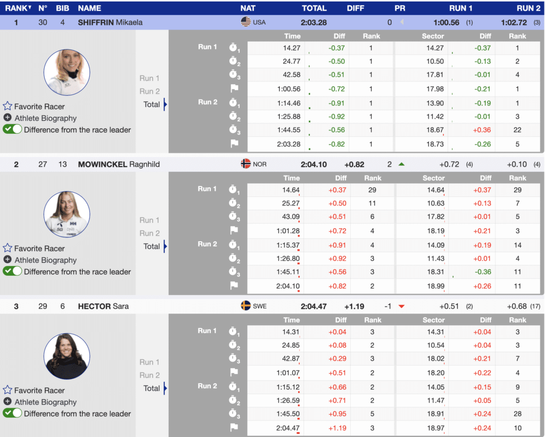Click the Norway flag icon
The height and width of the screenshot is (437, 545).
click(245, 164)
